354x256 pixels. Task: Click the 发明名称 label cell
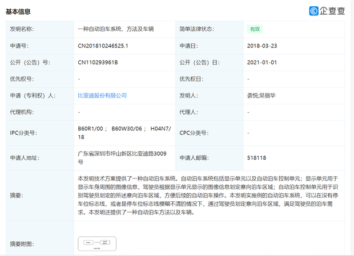(22, 29)
